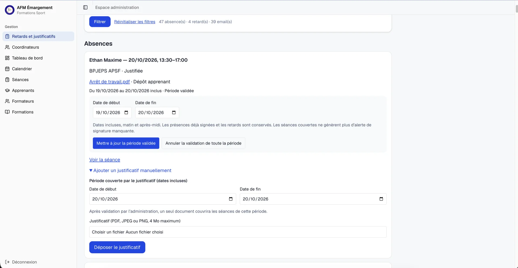Click the Formateurs people icon
518x268 pixels.
tap(7, 101)
